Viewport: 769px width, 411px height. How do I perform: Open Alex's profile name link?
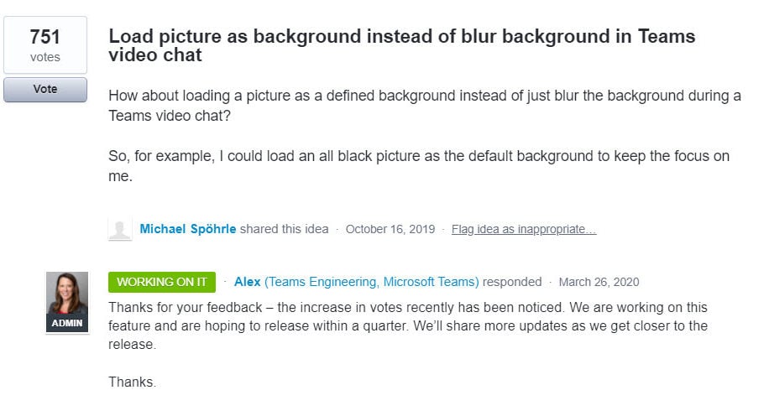pos(247,282)
